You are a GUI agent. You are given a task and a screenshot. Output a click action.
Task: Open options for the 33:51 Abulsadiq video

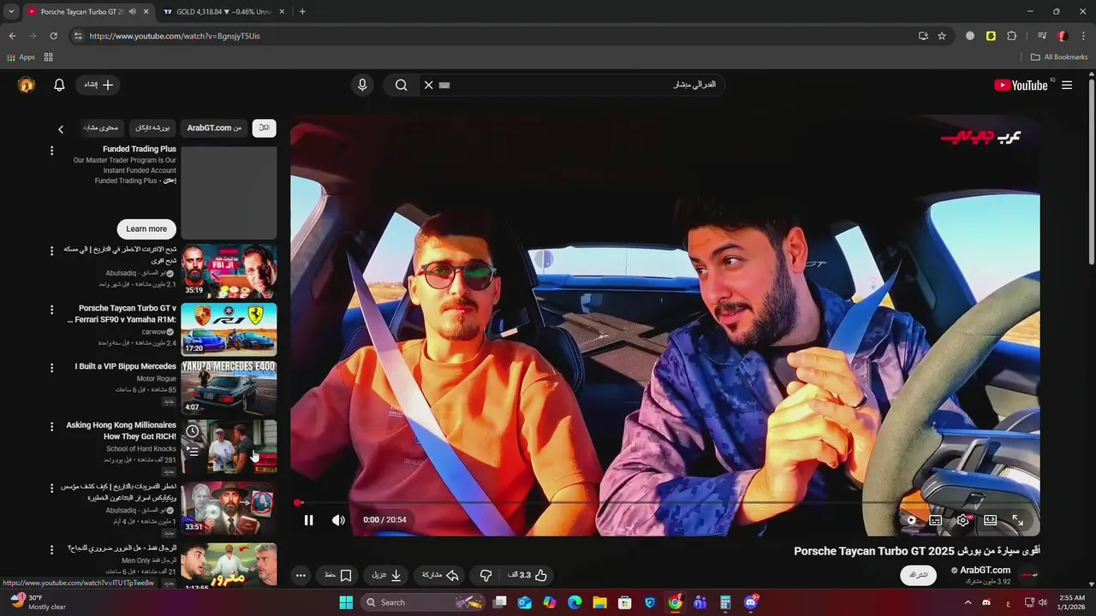(51, 489)
